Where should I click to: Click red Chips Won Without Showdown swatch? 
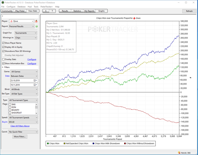pyautogui.click(x=125, y=143)
